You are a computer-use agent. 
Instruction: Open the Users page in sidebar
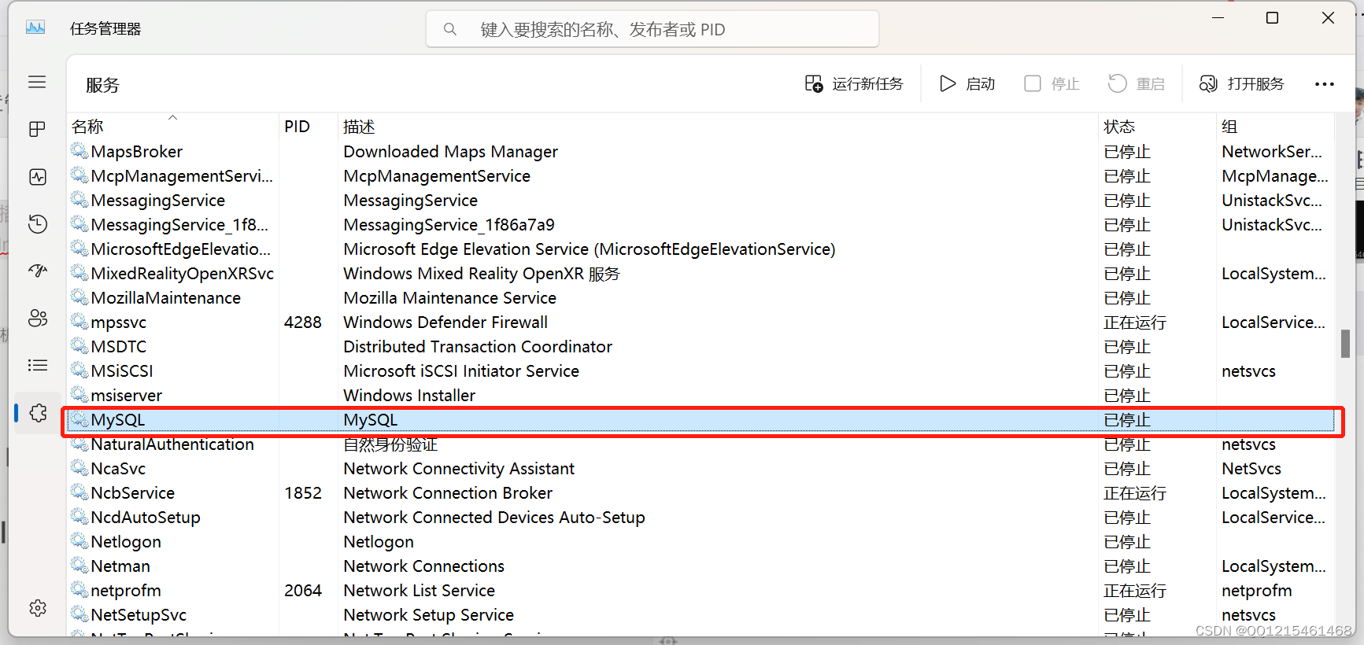pos(37,319)
